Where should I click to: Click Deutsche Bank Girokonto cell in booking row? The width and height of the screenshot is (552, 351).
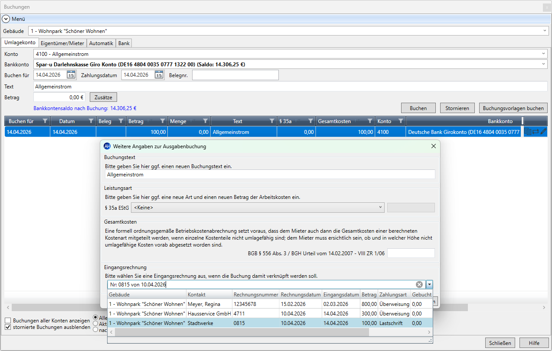tap(464, 132)
